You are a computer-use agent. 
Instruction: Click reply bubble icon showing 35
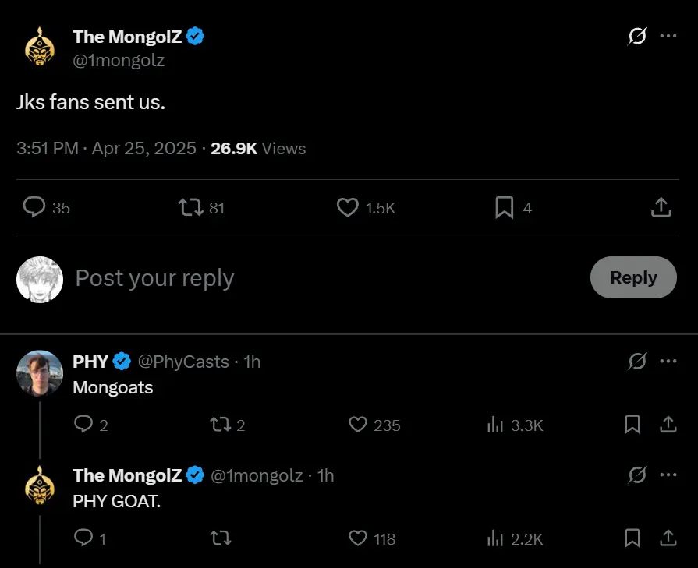pyautogui.click(x=34, y=207)
